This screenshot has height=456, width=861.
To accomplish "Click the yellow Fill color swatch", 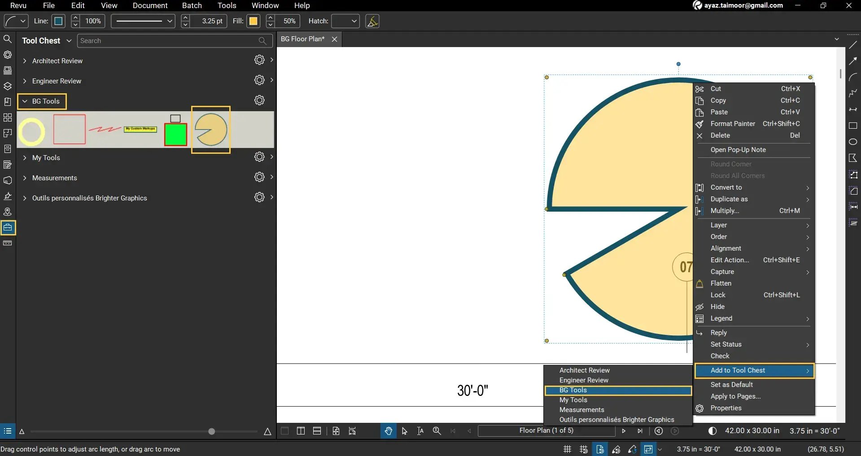I will tap(253, 21).
